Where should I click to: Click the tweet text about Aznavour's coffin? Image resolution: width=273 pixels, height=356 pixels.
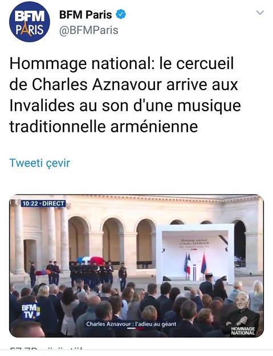[125, 95]
